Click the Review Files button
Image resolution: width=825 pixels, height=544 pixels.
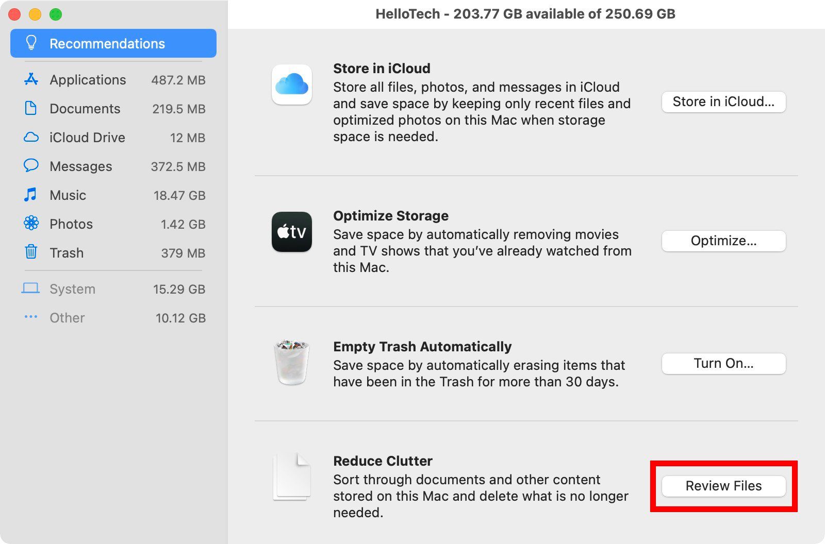[x=724, y=486]
